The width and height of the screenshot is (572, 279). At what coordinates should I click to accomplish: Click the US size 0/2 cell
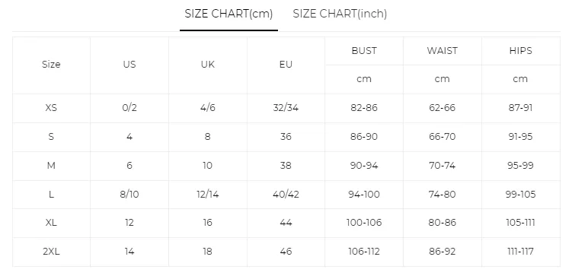[x=129, y=108]
